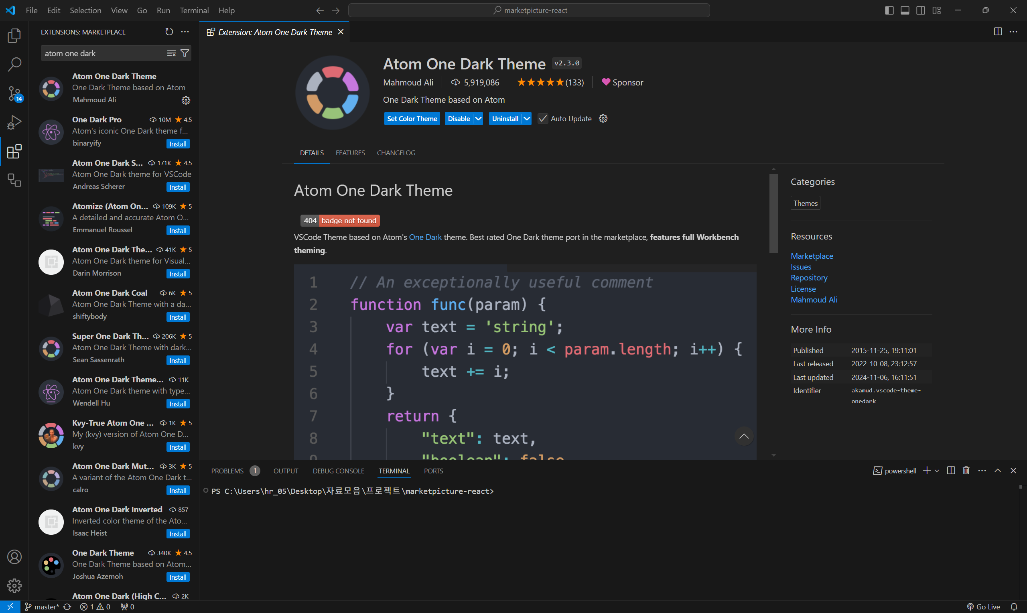Open notifications bell in status bar
Viewport: 1027px width, 613px height.
tap(1014, 607)
